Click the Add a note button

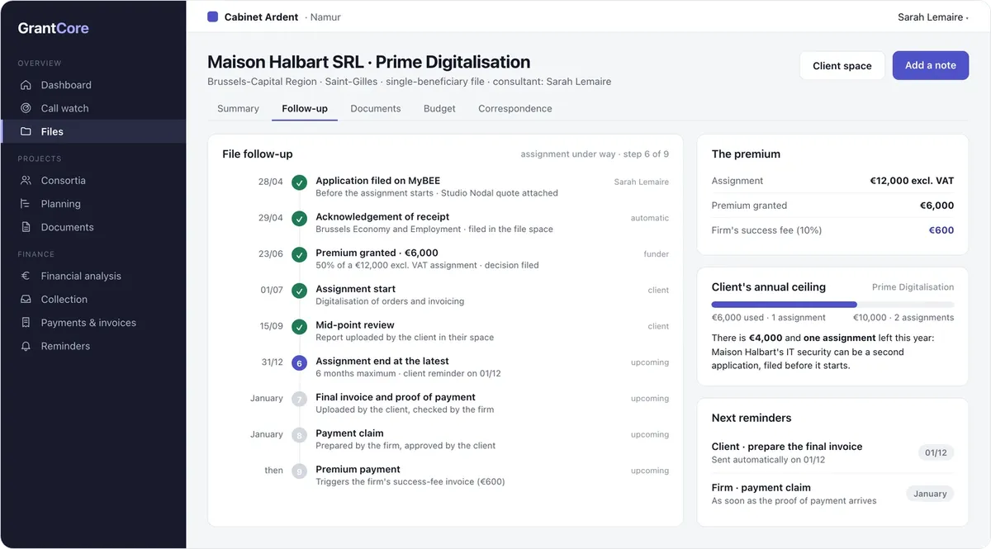(x=931, y=66)
